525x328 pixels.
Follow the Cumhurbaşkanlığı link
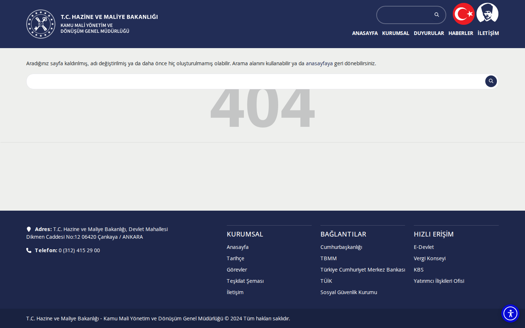(x=341, y=247)
